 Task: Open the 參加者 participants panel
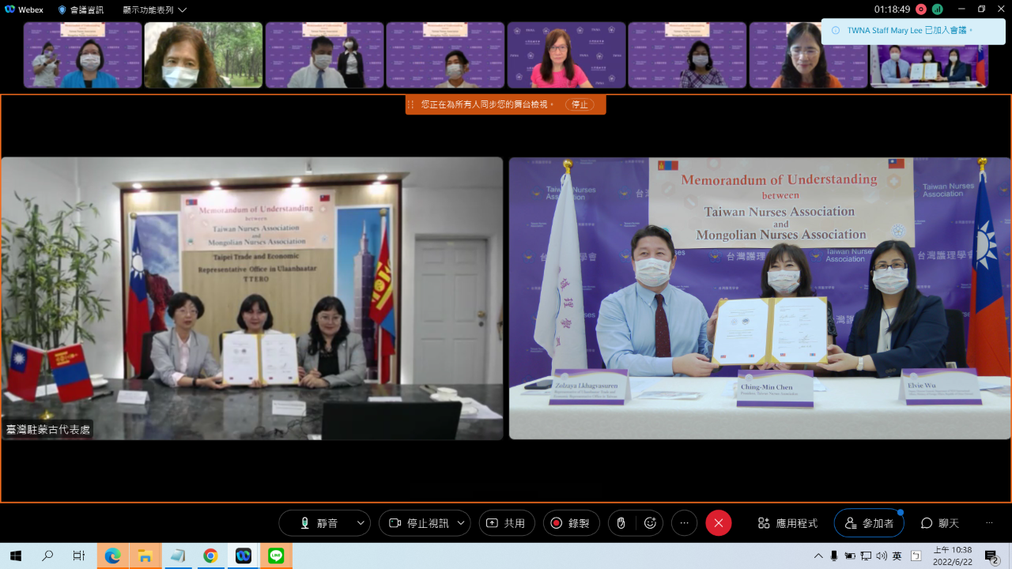click(x=869, y=523)
